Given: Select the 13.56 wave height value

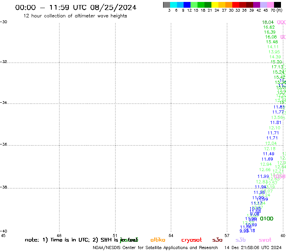Looking at the screenshot, I should click(x=277, y=117).
